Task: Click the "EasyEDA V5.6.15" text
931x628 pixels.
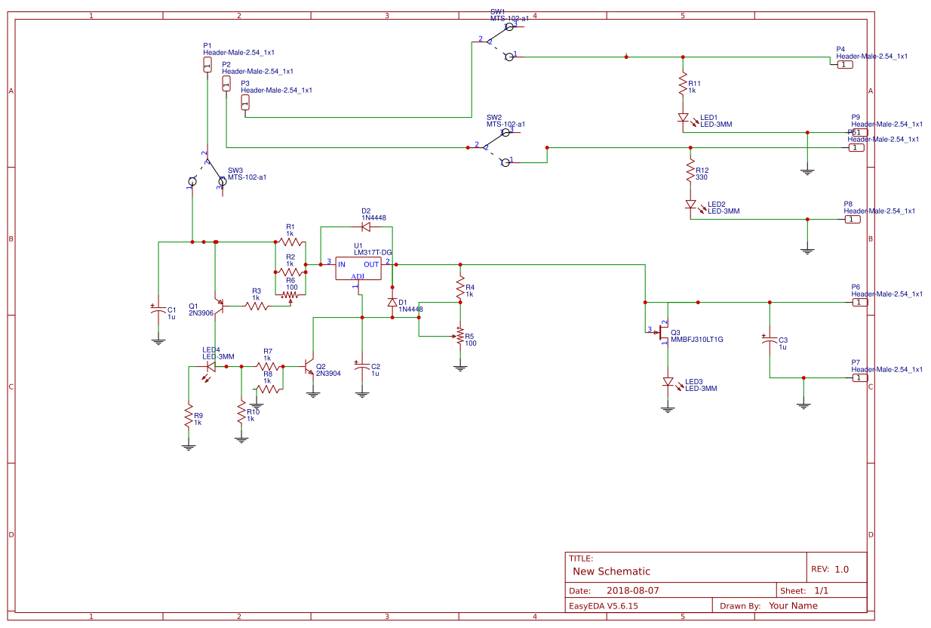Action: click(x=604, y=605)
